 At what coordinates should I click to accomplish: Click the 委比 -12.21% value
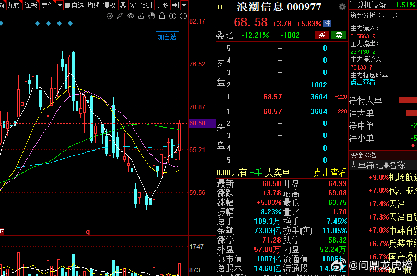pyautogui.click(x=255, y=35)
